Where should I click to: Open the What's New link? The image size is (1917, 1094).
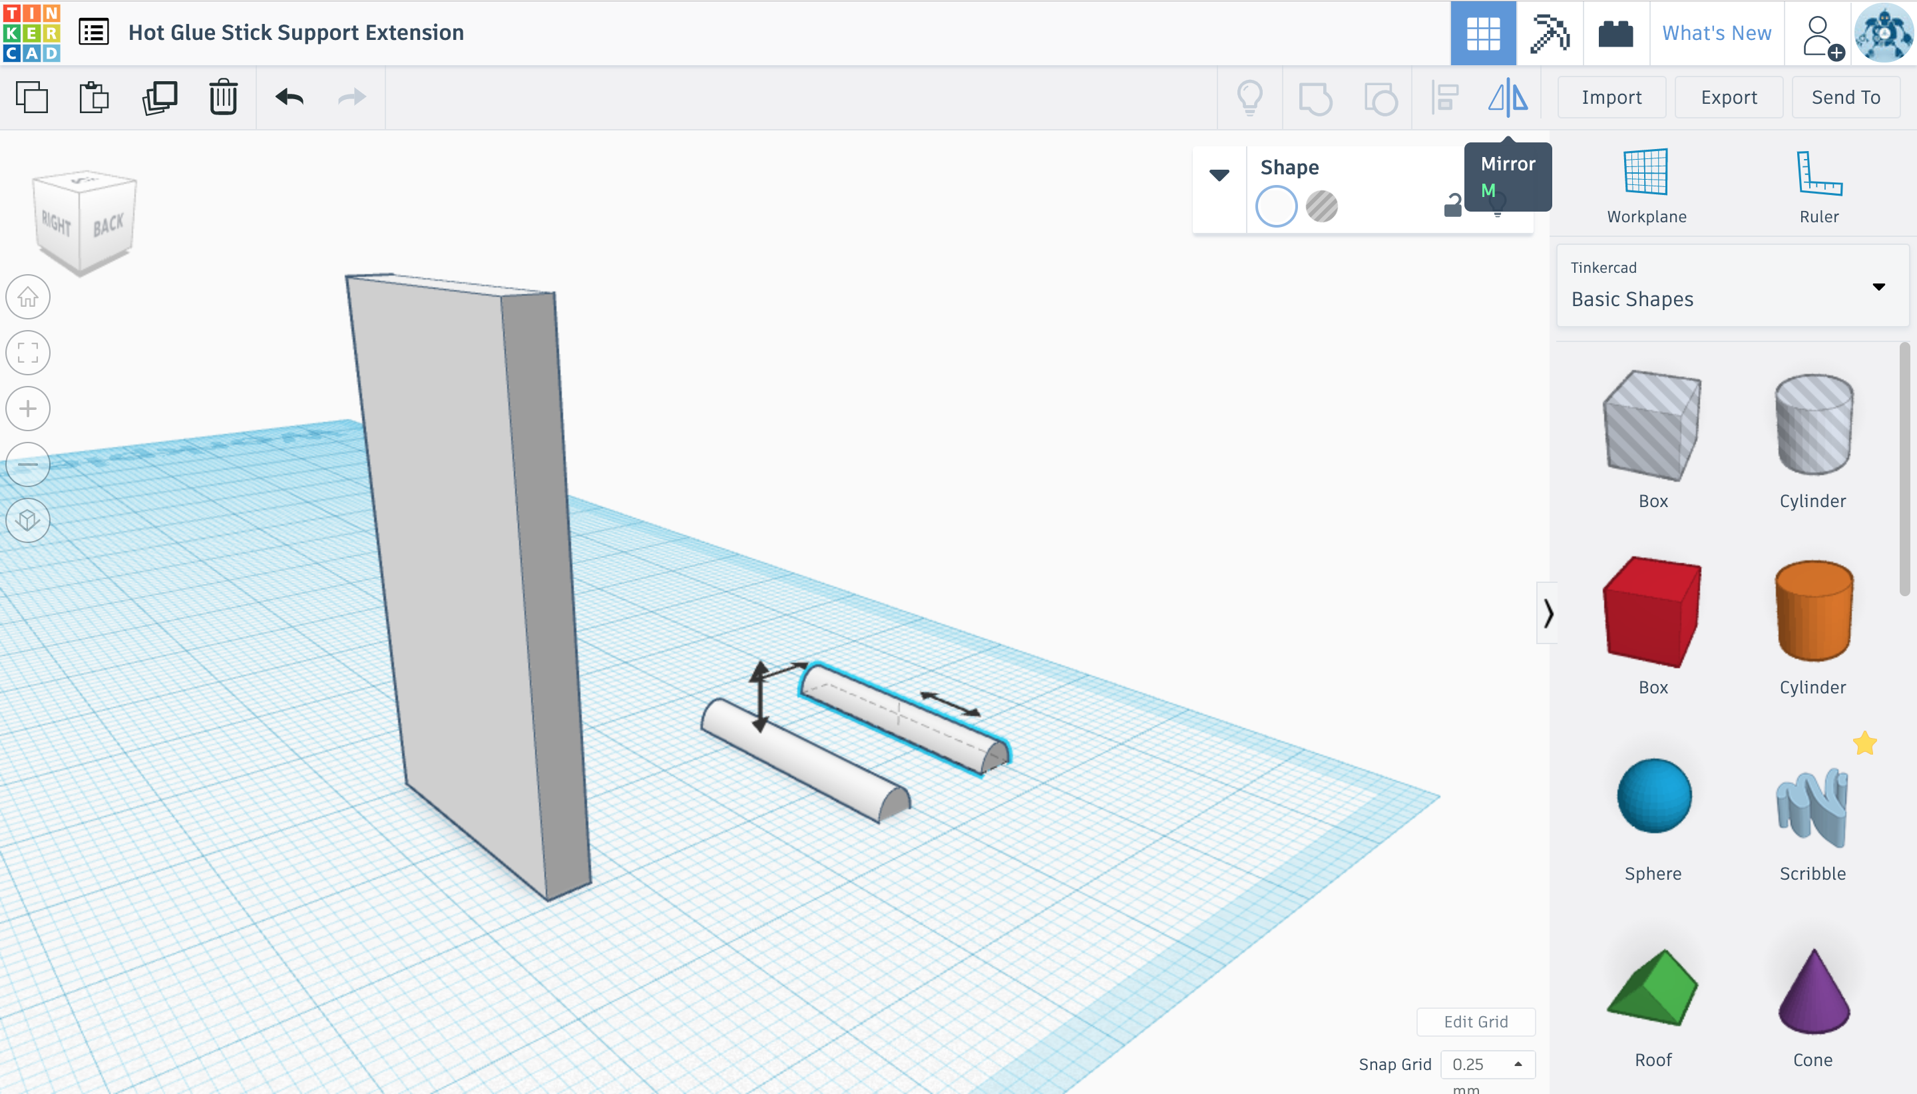tap(1717, 33)
